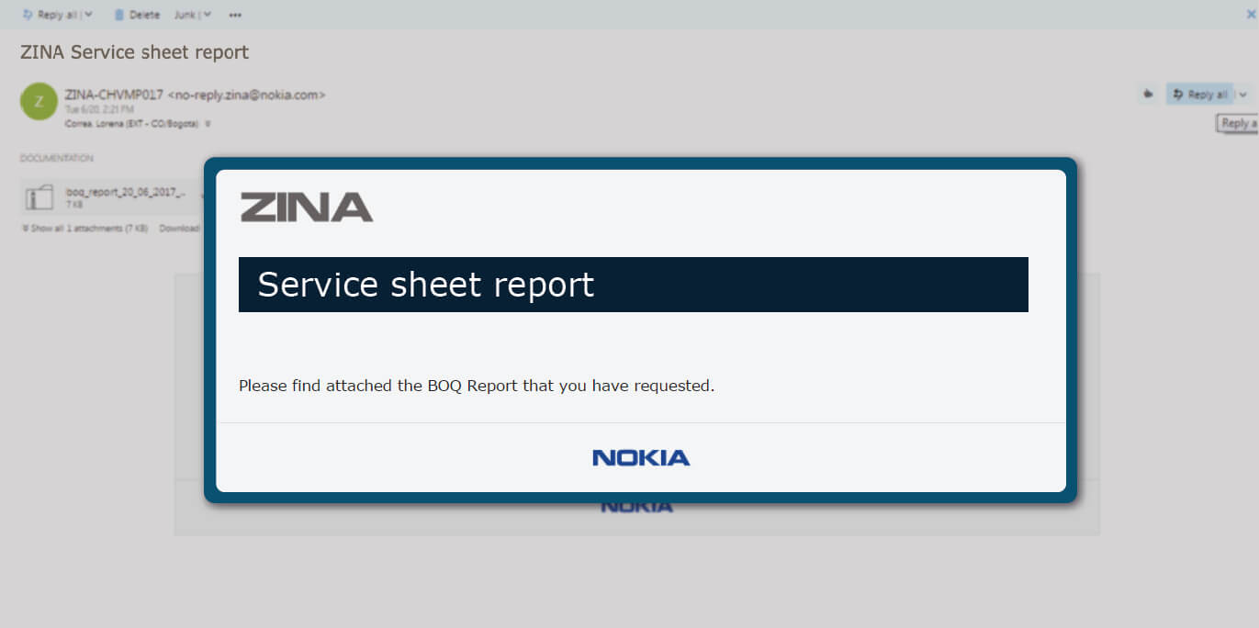Click the Delete trash icon
This screenshot has height=628, width=1259.
pyautogui.click(x=119, y=15)
